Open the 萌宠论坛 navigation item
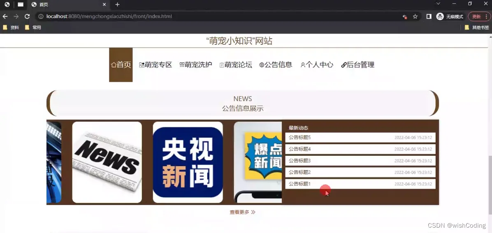492x233 pixels. pos(236,65)
